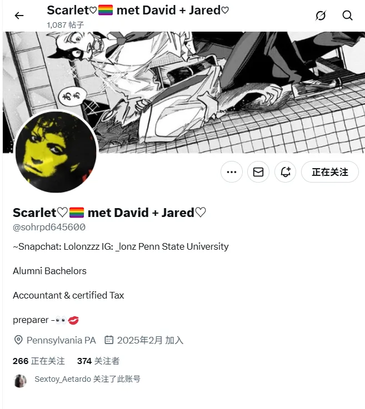The width and height of the screenshot is (365, 409).
Task: Open the yellow profile avatar picture
Action: point(56,152)
